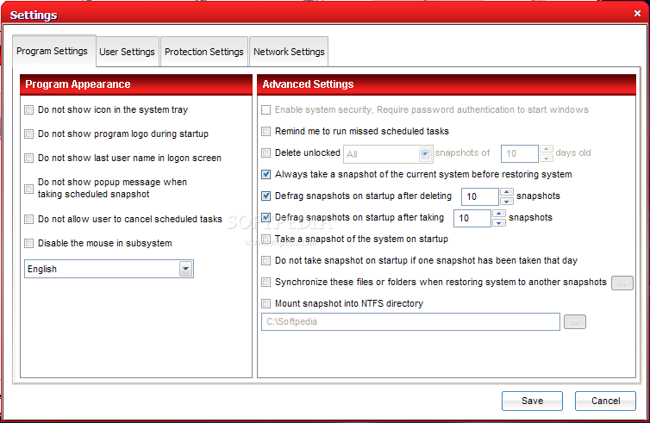Click the C:\Softpedia mount path field
The height and width of the screenshot is (423, 650).
pos(410,322)
